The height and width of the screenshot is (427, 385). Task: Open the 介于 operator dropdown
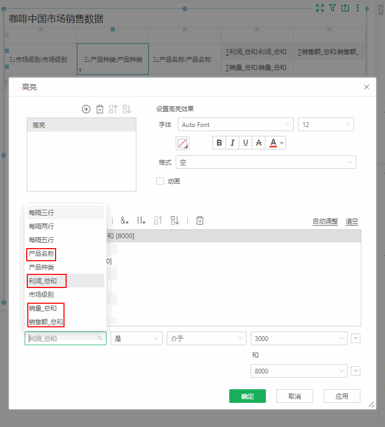(x=206, y=338)
